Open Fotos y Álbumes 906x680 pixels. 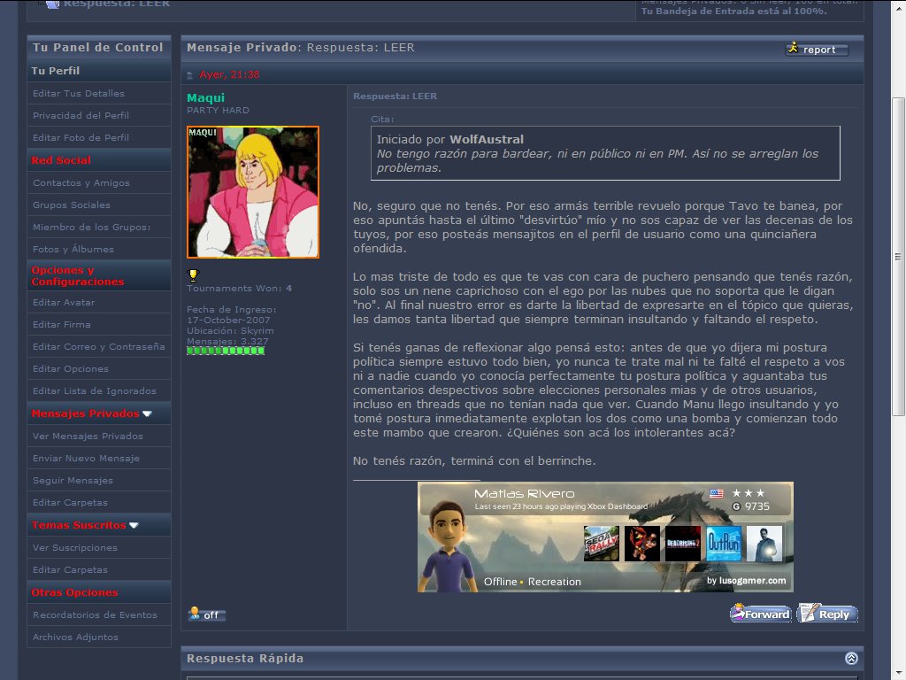coord(73,249)
